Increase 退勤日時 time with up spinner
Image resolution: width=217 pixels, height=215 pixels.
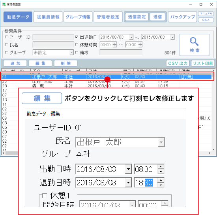tap(161, 180)
